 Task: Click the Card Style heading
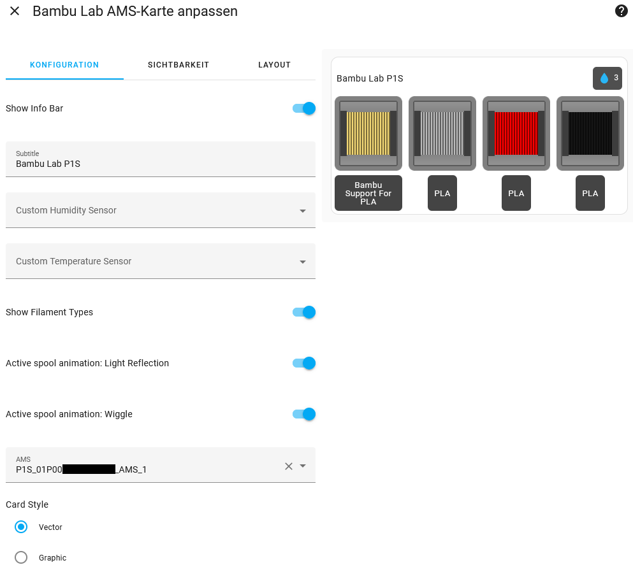point(27,504)
